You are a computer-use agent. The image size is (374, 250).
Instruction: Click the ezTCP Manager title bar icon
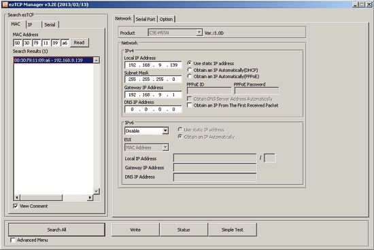point(5,4)
